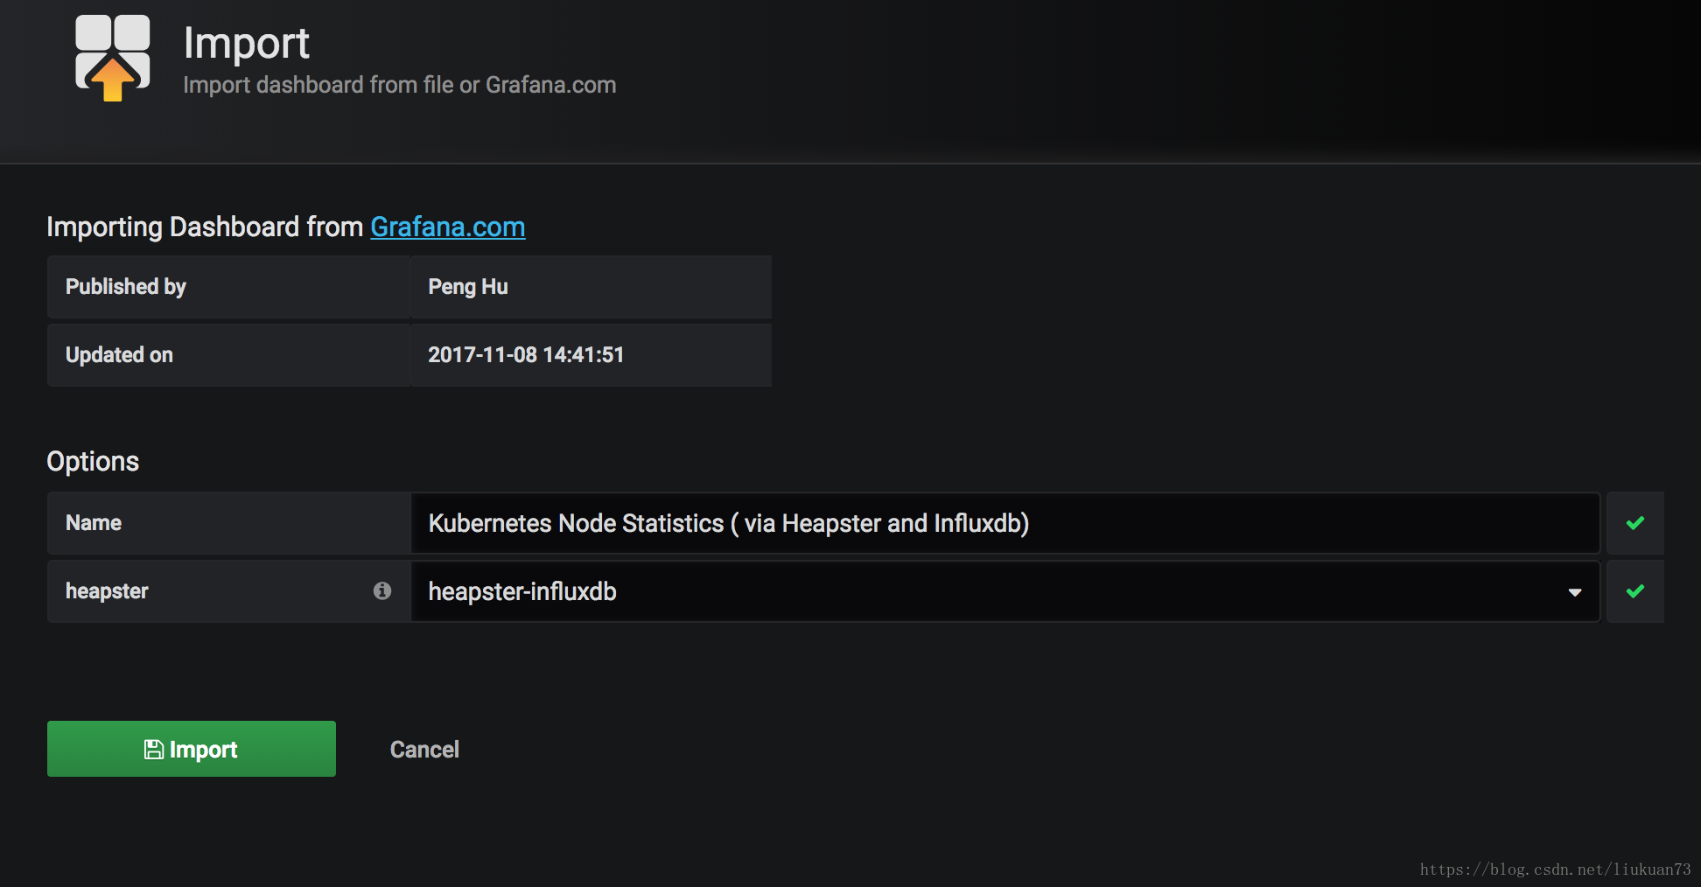The height and width of the screenshot is (887, 1701).
Task: Click the 'Published by' label
Action: click(x=126, y=287)
